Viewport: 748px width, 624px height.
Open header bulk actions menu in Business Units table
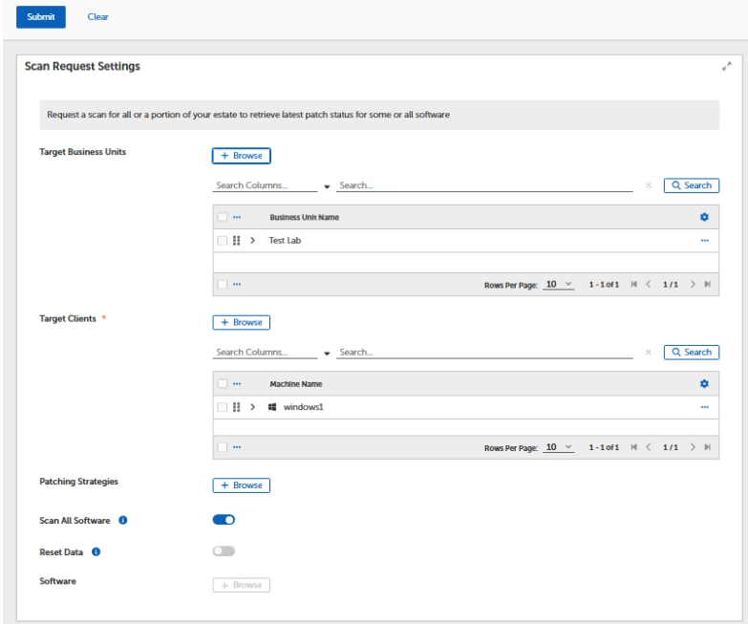tap(237, 217)
